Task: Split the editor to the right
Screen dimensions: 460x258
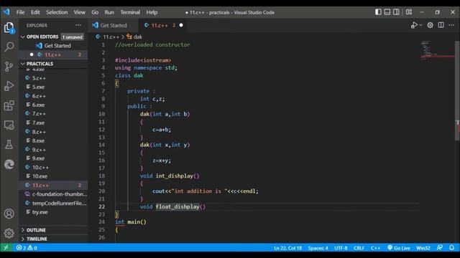Action: pos(441,25)
